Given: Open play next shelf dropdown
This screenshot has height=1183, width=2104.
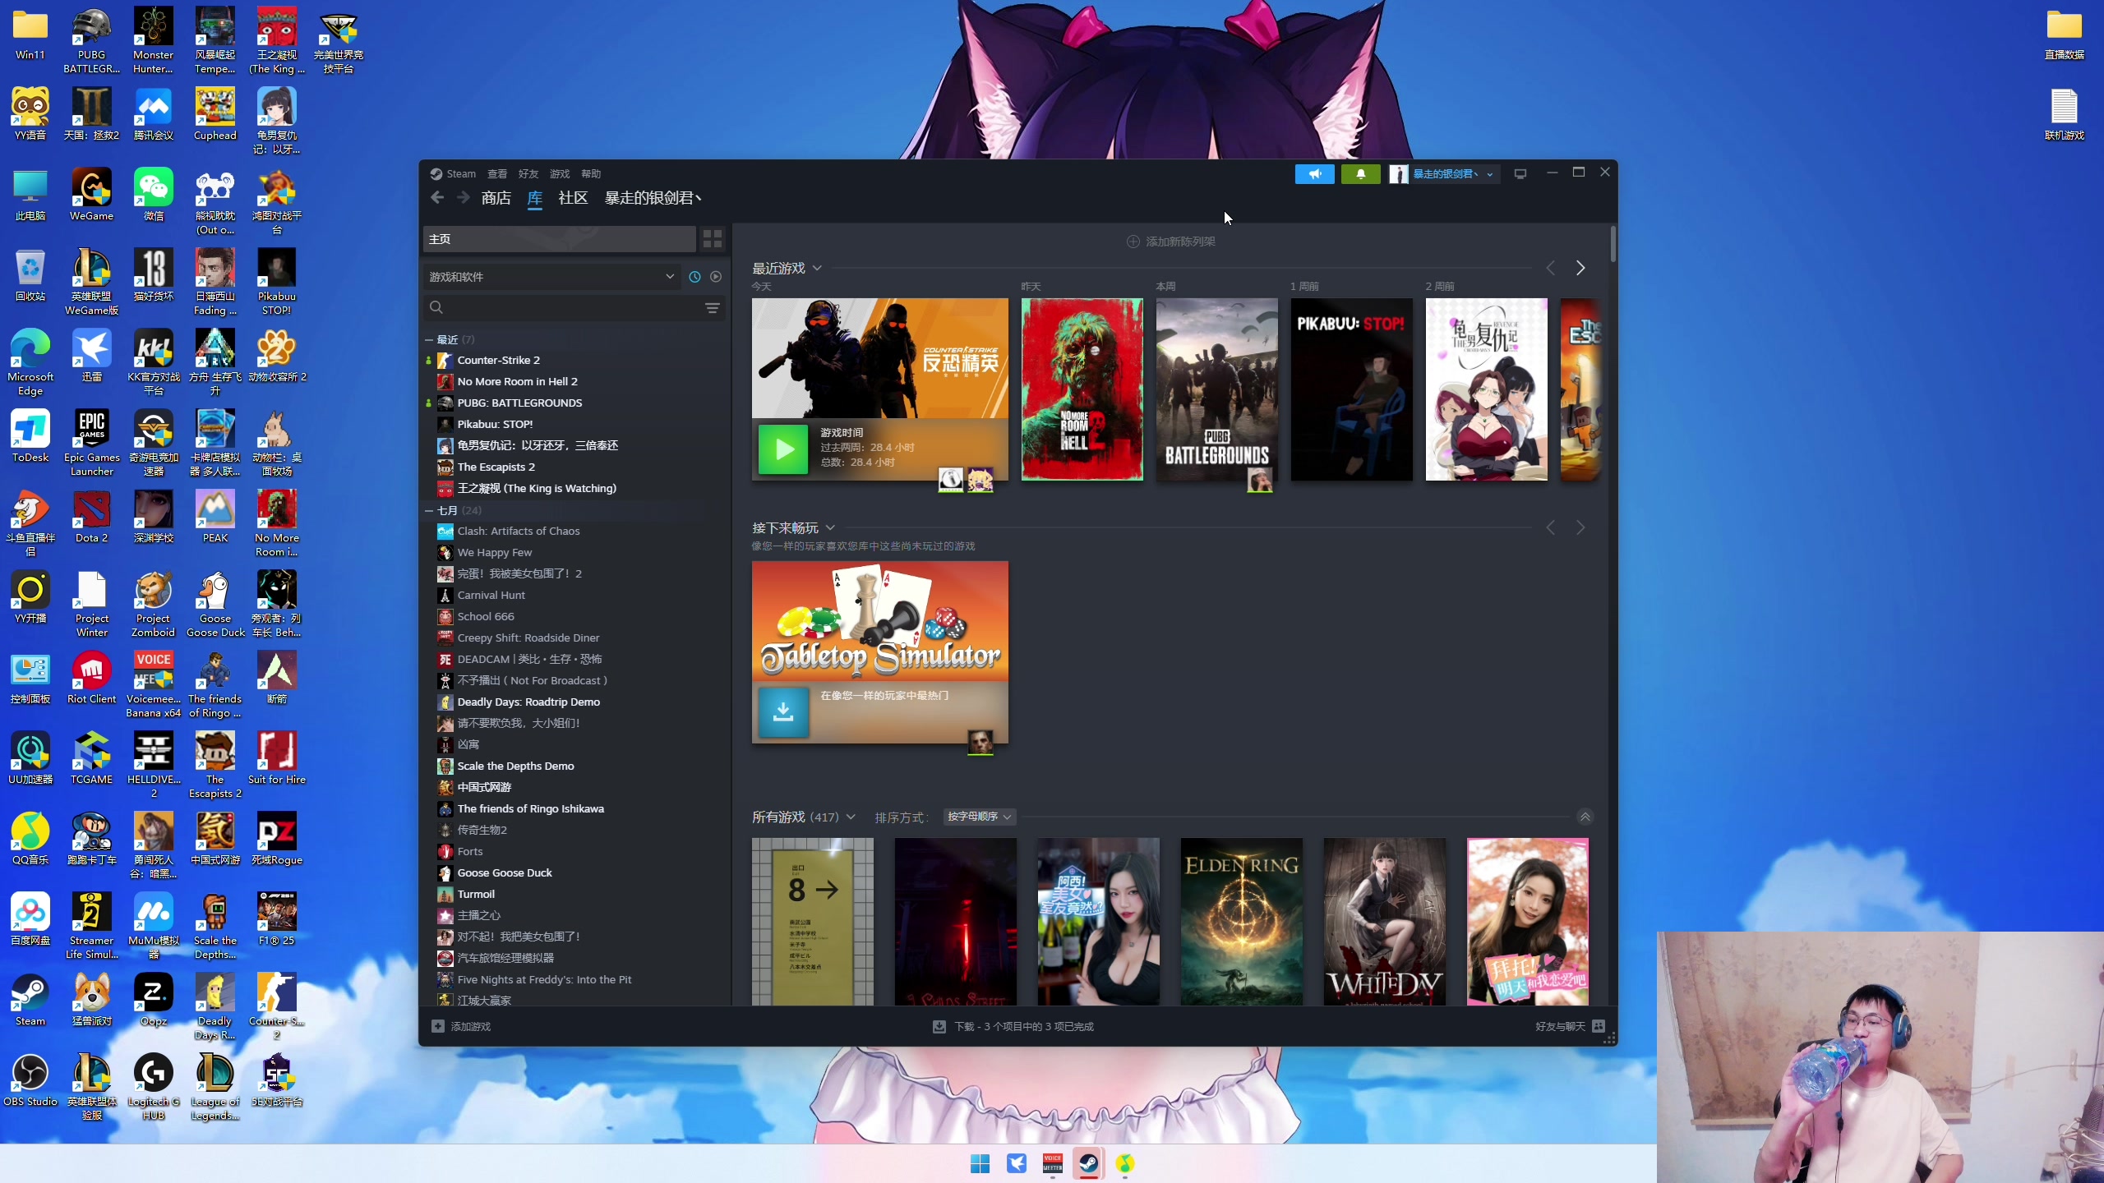Looking at the screenshot, I should [830, 527].
